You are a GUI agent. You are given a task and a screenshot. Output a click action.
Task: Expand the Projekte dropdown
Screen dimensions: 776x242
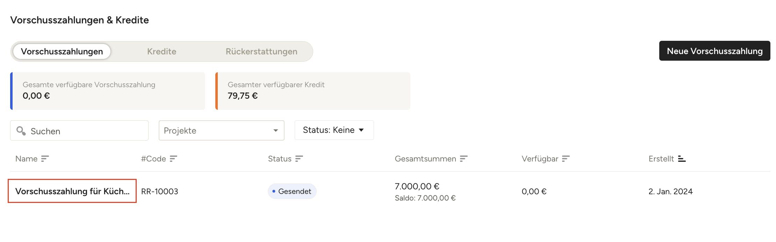221,131
